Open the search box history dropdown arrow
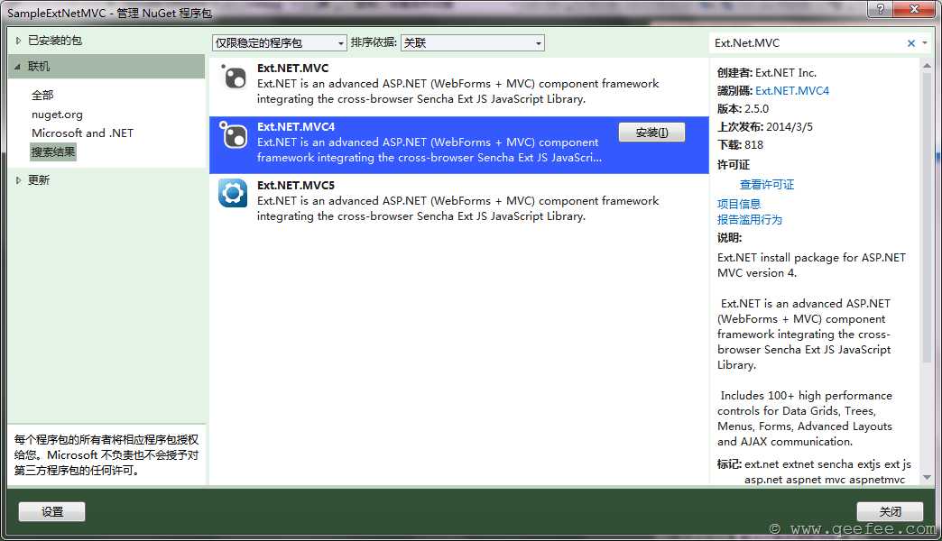Viewport: 942px width, 541px height. pos(925,42)
